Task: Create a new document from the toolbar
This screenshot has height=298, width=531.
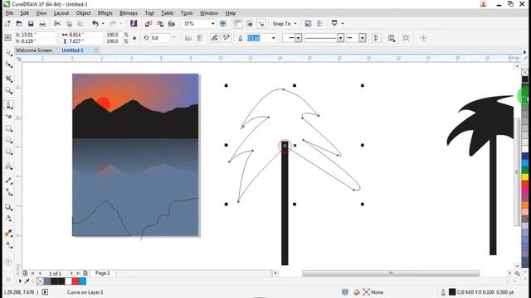Action: point(7,24)
